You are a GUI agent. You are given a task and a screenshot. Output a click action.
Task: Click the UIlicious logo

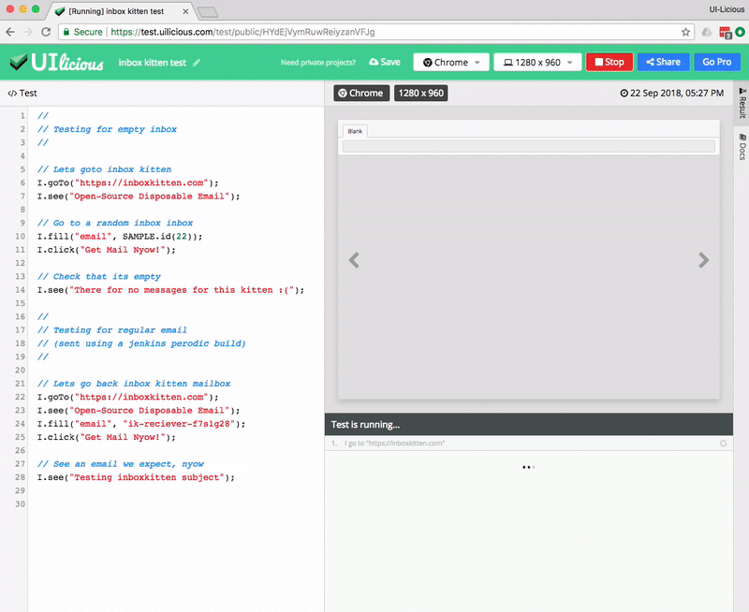pyautogui.click(x=56, y=62)
